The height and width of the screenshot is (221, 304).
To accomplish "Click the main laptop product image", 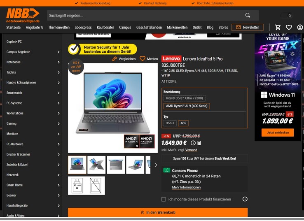I will 113,108.
